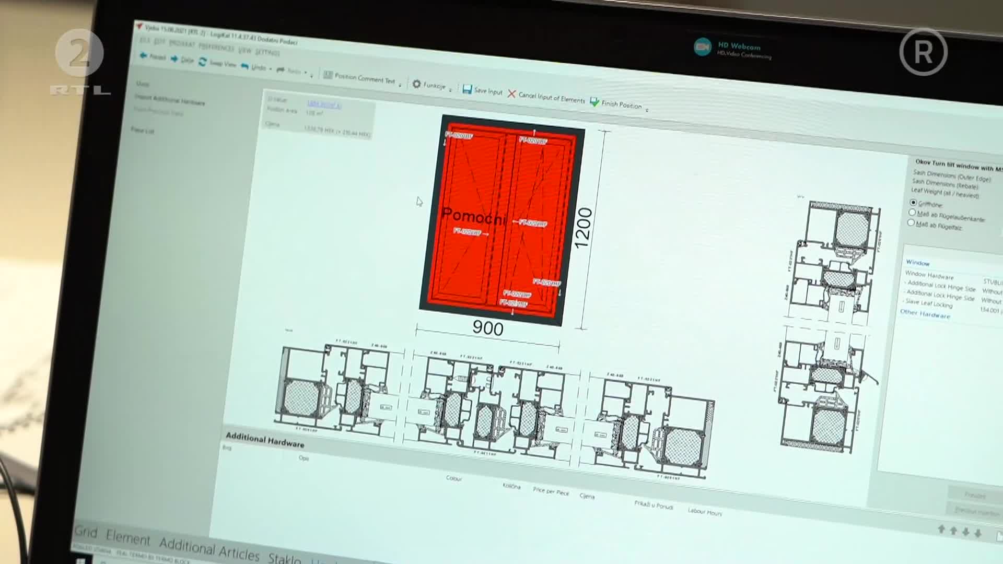Click the green Finish Position check icon
The image size is (1003, 564).
click(594, 102)
